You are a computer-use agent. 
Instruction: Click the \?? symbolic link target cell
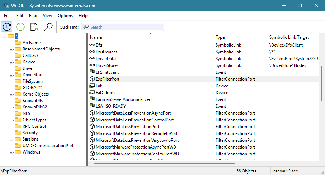point(272,52)
